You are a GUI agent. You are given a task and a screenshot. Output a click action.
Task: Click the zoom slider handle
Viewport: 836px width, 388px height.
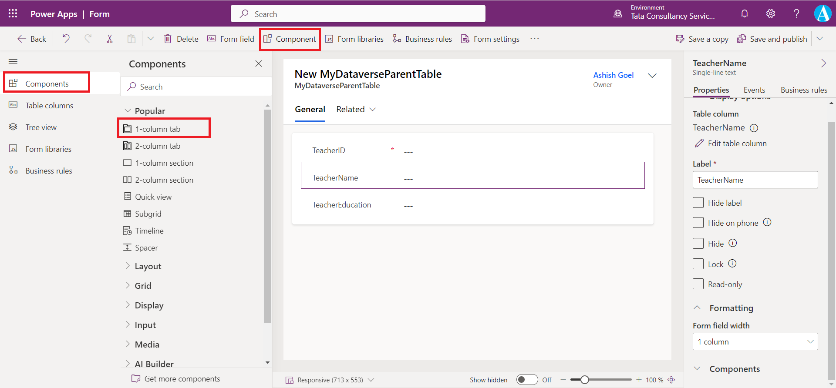tap(585, 380)
